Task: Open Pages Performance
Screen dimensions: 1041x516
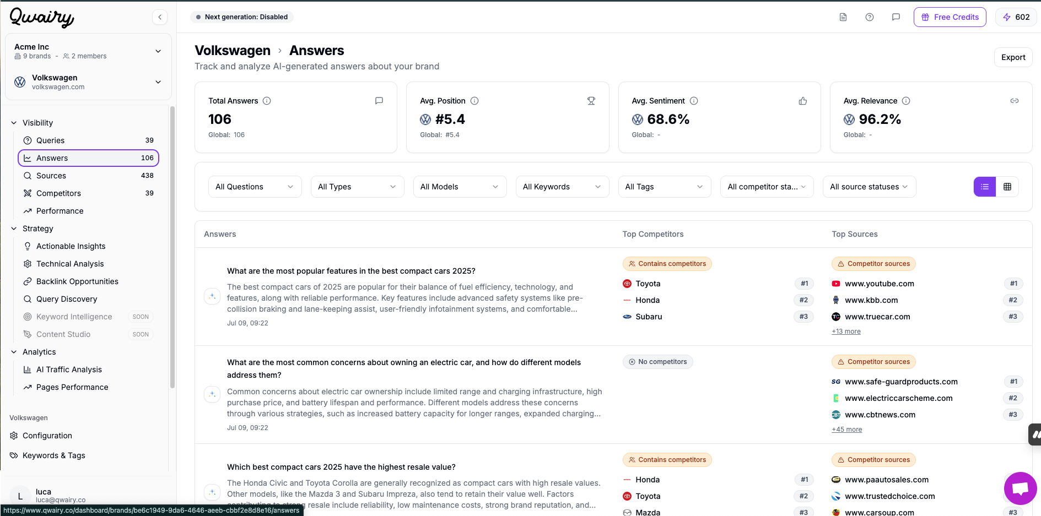Action: [x=89, y=387]
